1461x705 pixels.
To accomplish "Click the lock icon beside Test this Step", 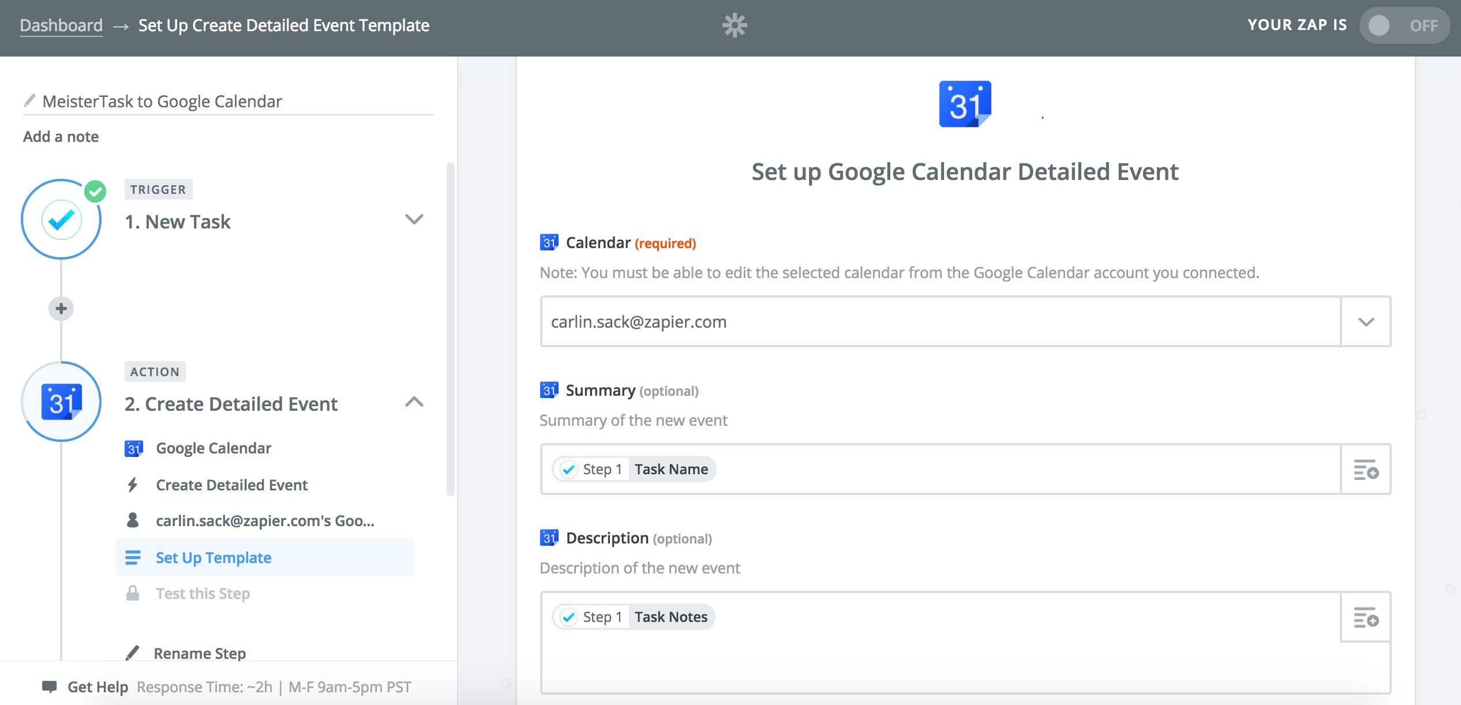I will [x=133, y=593].
